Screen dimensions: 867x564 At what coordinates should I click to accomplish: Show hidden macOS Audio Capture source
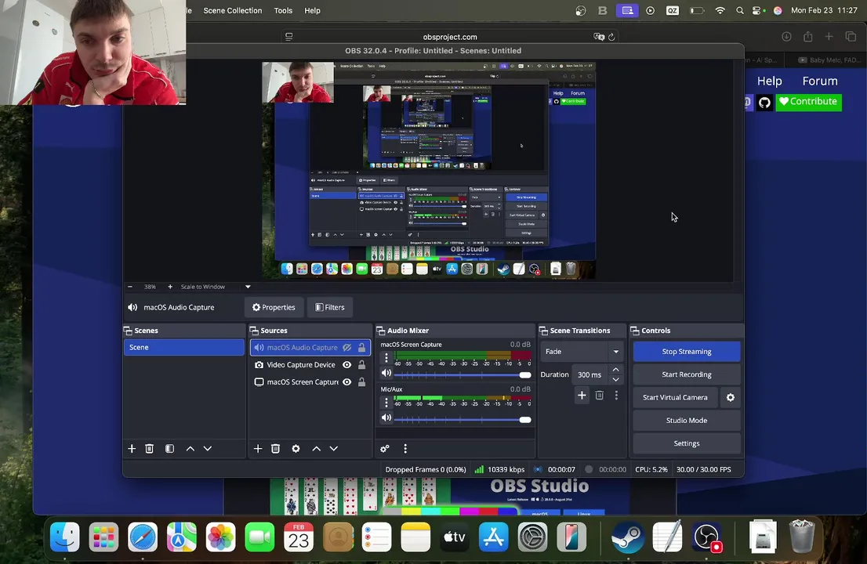pyautogui.click(x=346, y=348)
